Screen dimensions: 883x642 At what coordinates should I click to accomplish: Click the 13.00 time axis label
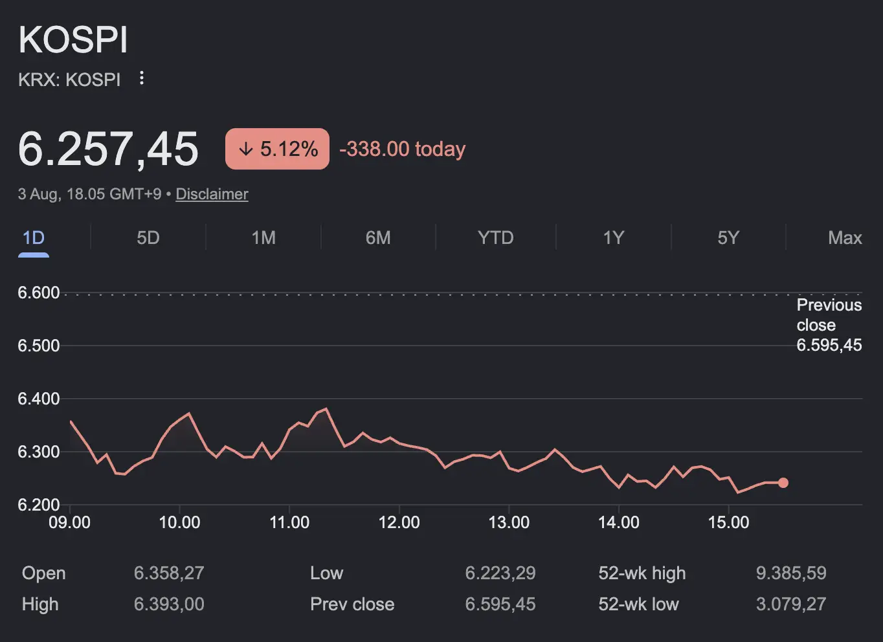pos(509,522)
